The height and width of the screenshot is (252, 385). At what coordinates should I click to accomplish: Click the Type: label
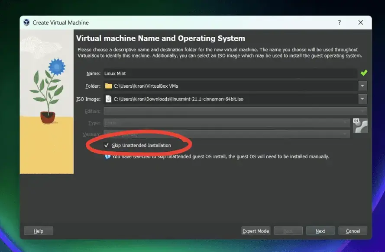(x=94, y=123)
